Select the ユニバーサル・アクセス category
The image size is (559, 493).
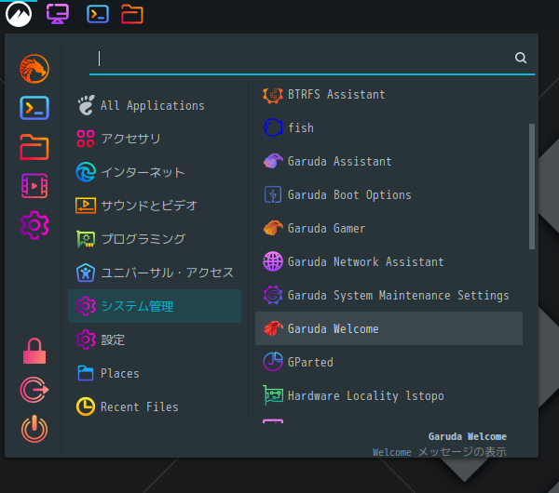point(155,273)
